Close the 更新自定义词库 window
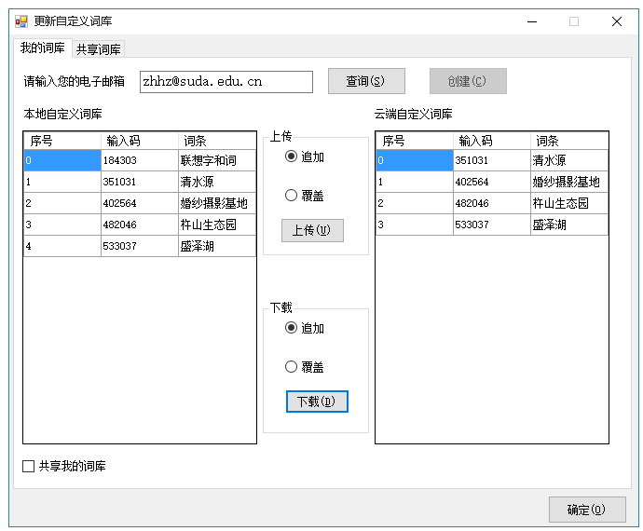This screenshot has width=643, height=531. [617, 21]
